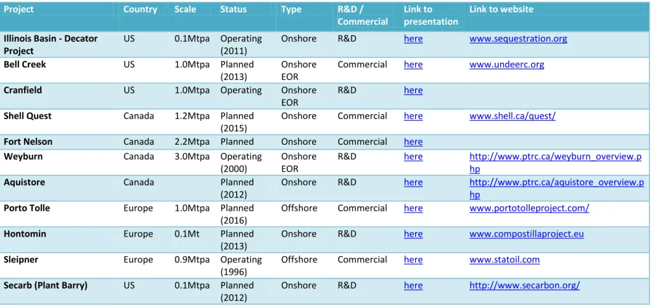Image resolution: width=655 pixels, height=308 pixels.
Task: Open the 'here' presentation link for Secarb
Action: click(413, 285)
